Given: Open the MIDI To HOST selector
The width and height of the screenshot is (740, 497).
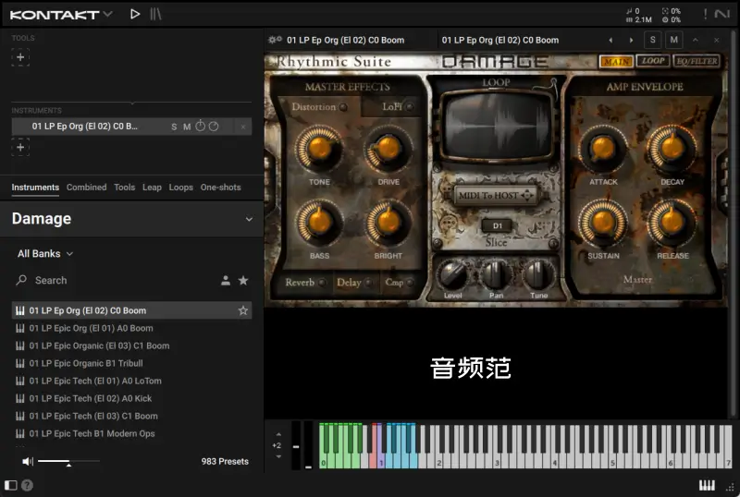Looking at the screenshot, I should 496,195.
